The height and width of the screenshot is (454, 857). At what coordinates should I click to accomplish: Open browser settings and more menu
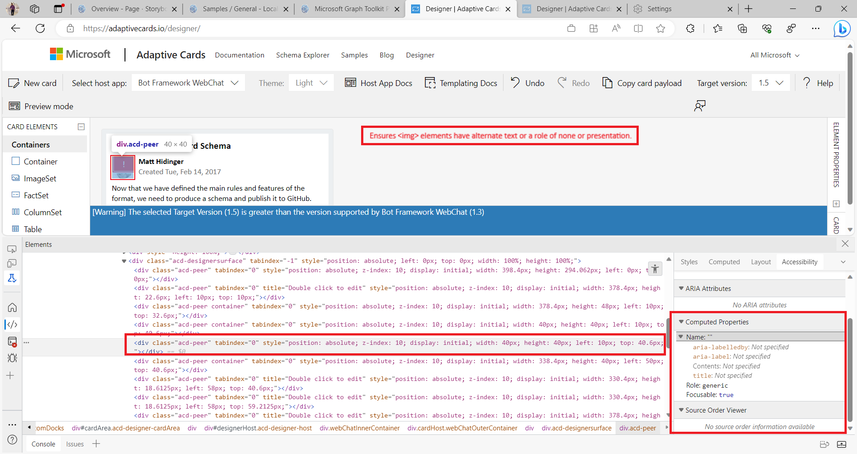point(815,29)
